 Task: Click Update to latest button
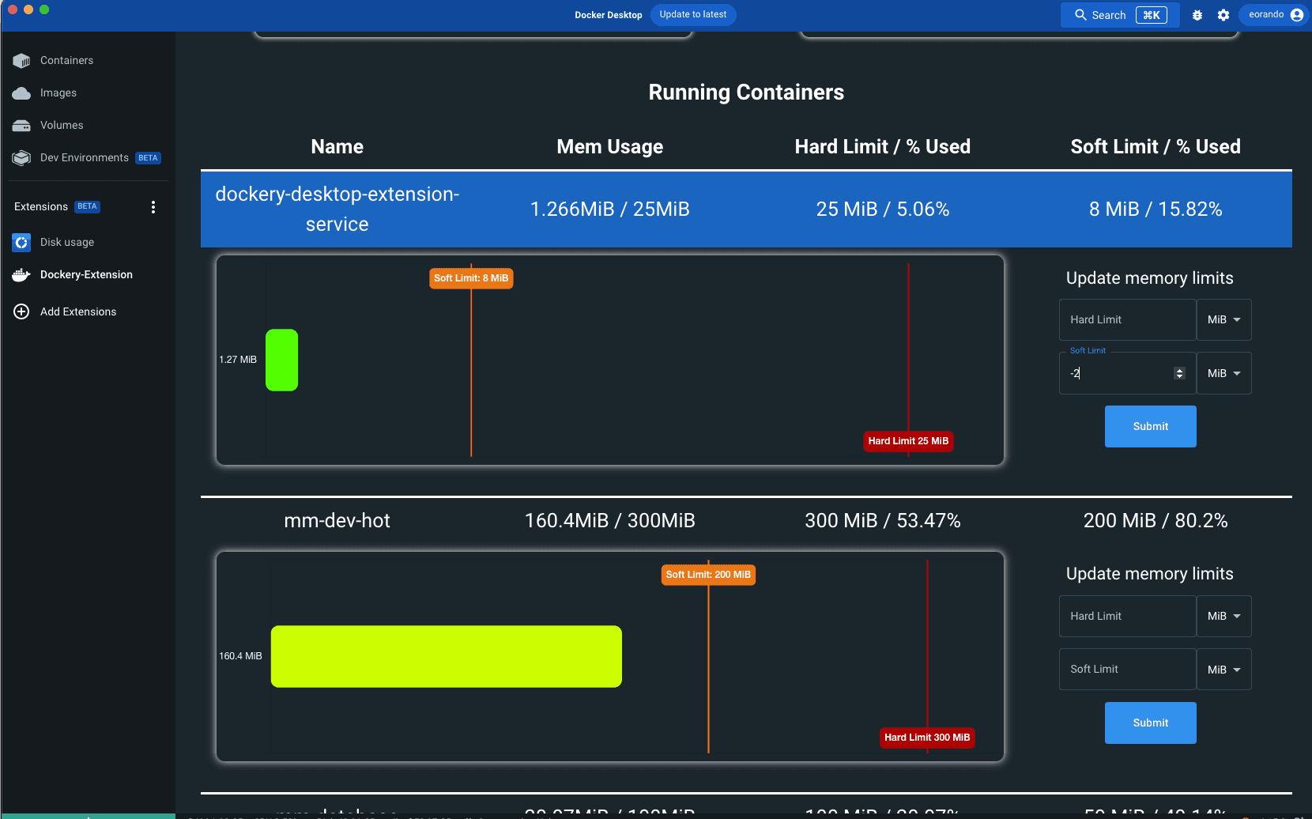(x=693, y=15)
